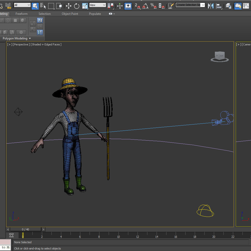Step time slider back with left arrow
Viewport: 251px width, 251px height.
click(8, 229)
